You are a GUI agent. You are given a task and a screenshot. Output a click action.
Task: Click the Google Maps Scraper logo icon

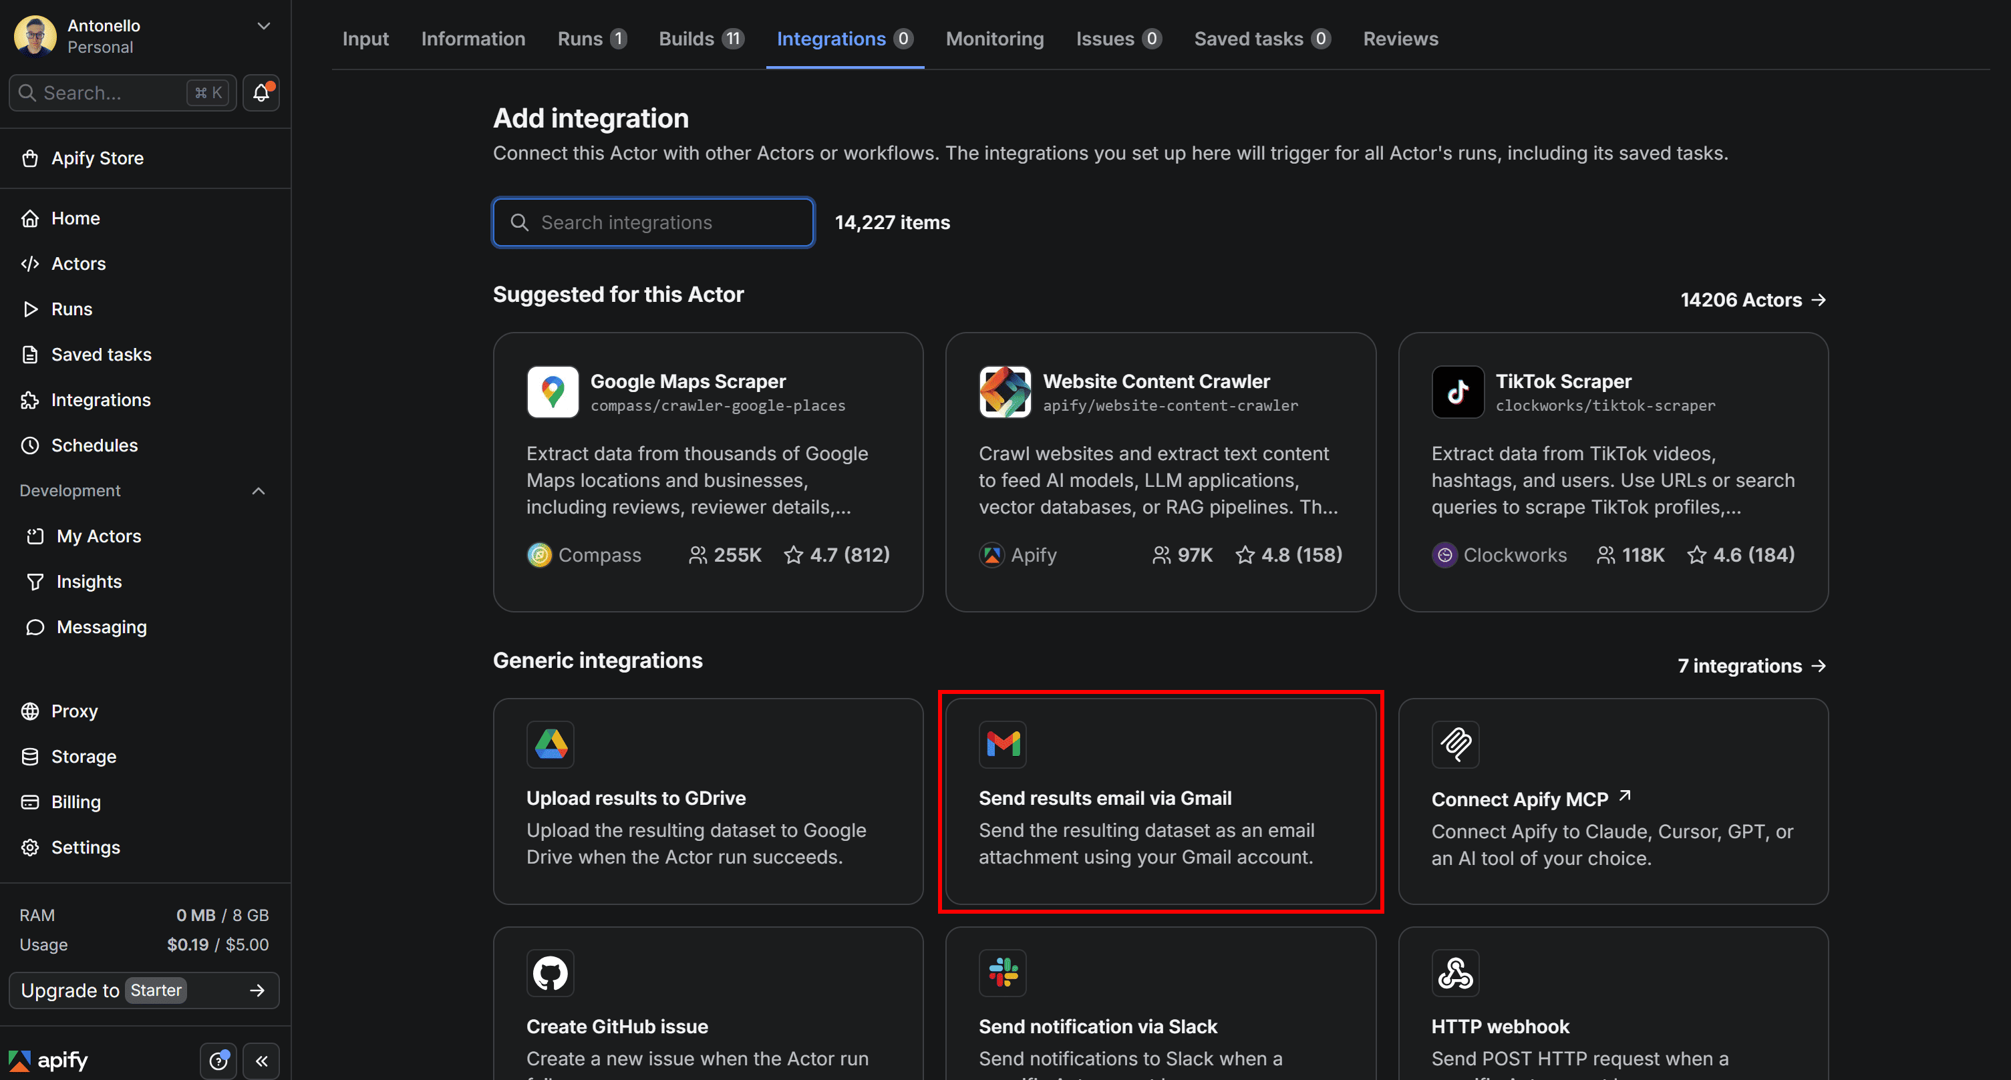[x=552, y=392]
